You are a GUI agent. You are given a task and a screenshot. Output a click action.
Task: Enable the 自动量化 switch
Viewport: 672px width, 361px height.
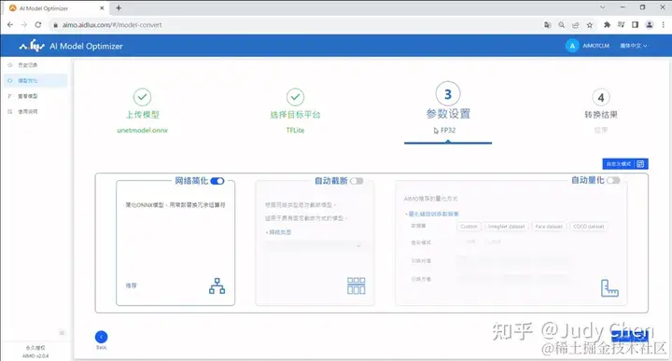point(613,180)
